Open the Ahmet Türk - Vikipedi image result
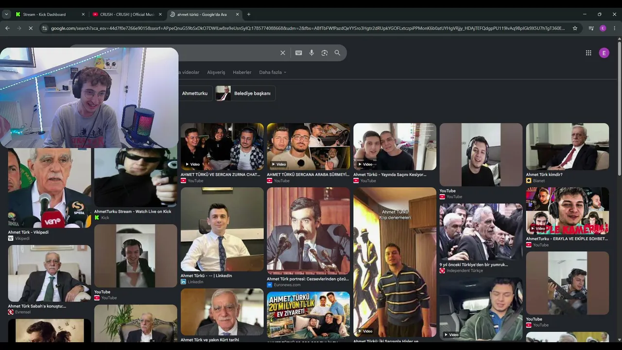 [49, 188]
